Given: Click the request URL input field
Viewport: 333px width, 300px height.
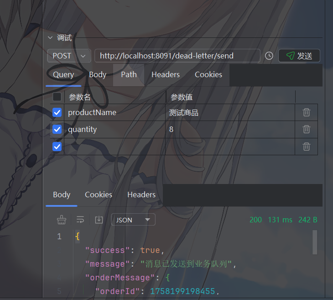Looking at the screenshot, I should point(177,56).
